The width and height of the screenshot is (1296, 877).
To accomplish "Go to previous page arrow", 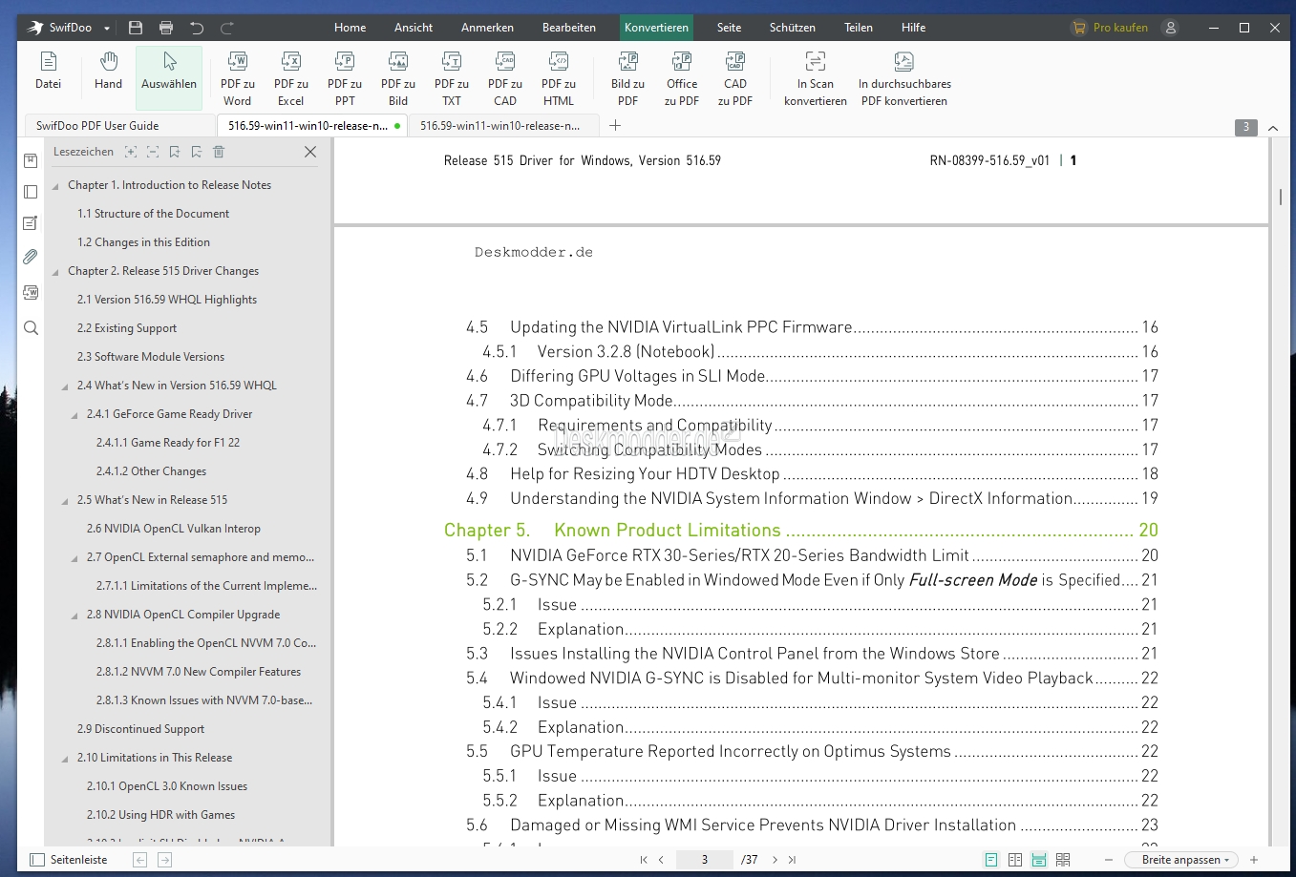I will click(x=661, y=860).
